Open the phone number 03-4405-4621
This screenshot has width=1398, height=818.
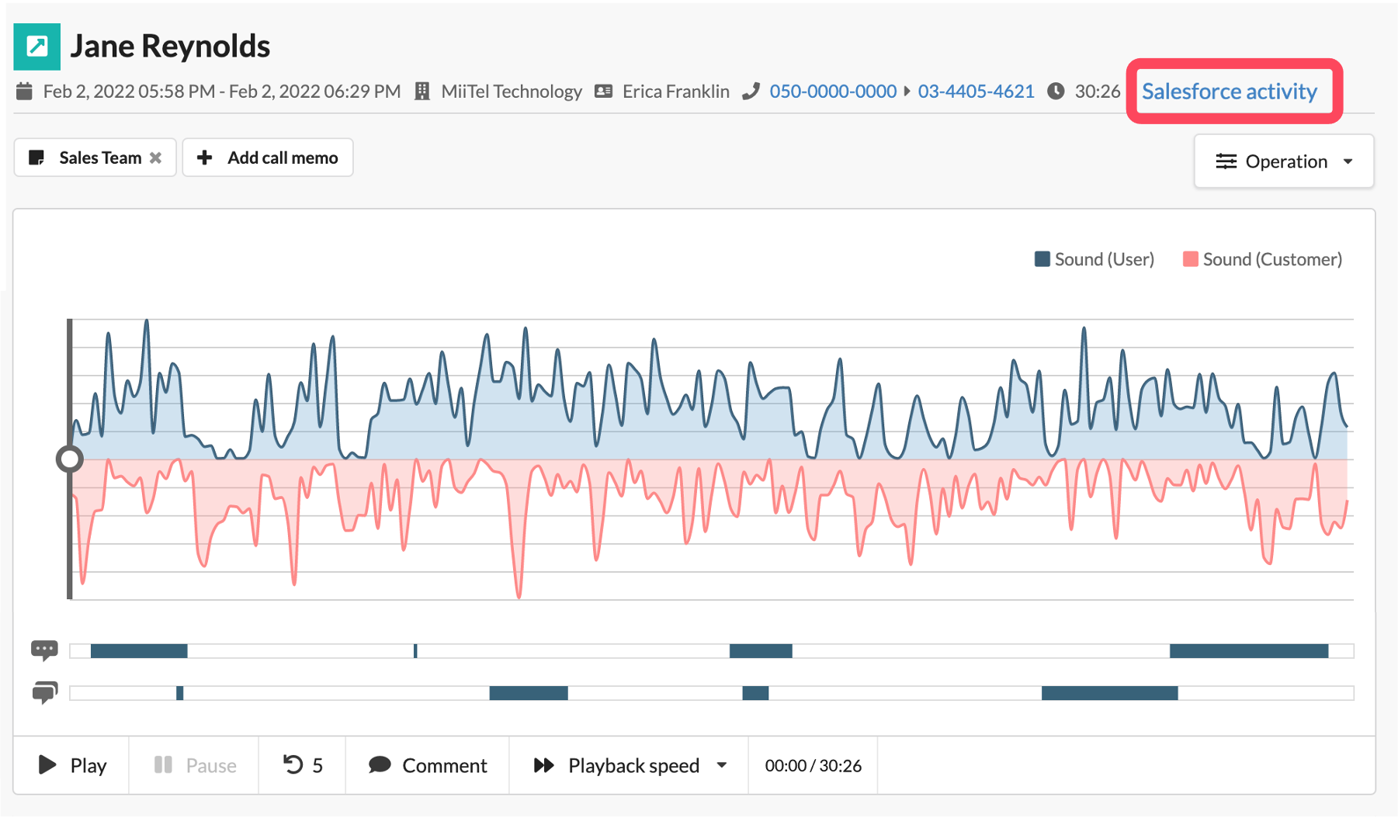tap(976, 92)
